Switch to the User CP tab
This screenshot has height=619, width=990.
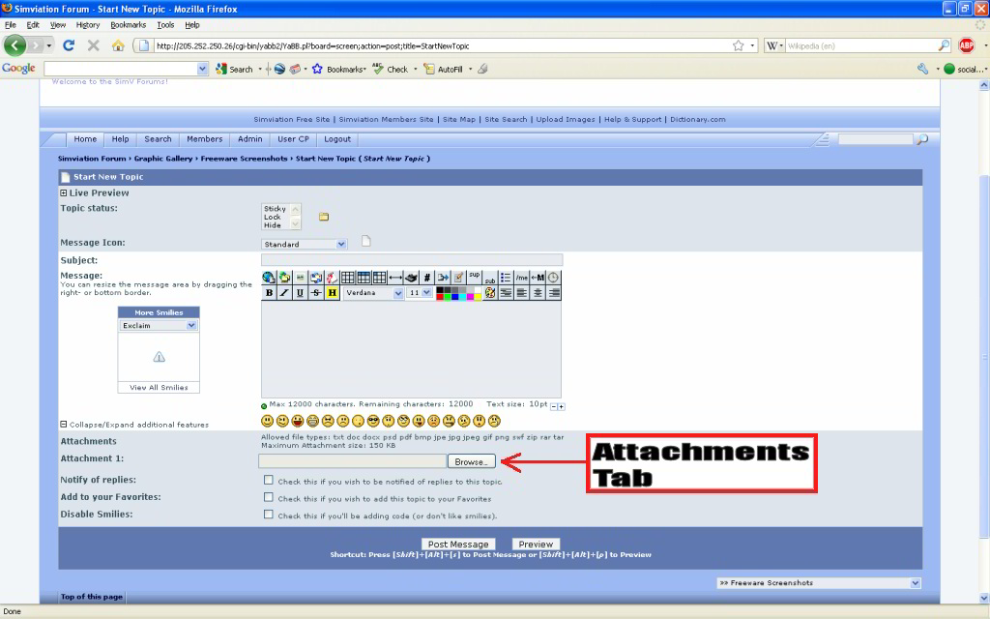point(293,139)
